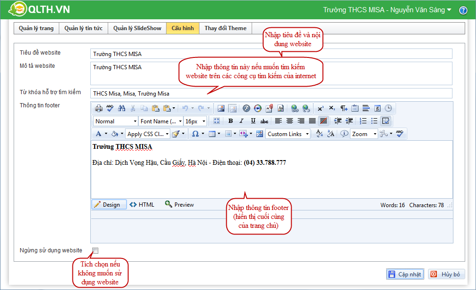
Task: Switch to Quản lý tin tức tab
Action: point(83,28)
